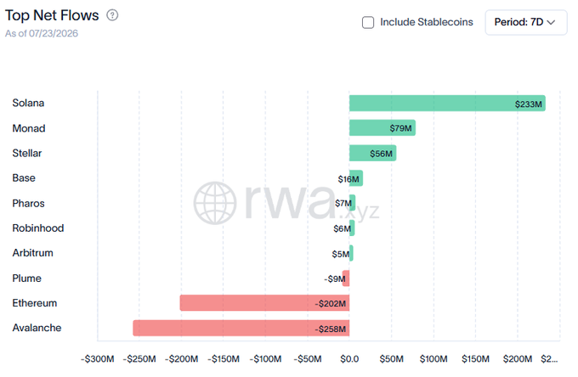Click the Arbitrum $5M bar
The image size is (578, 377).
click(x=351, y=253)
